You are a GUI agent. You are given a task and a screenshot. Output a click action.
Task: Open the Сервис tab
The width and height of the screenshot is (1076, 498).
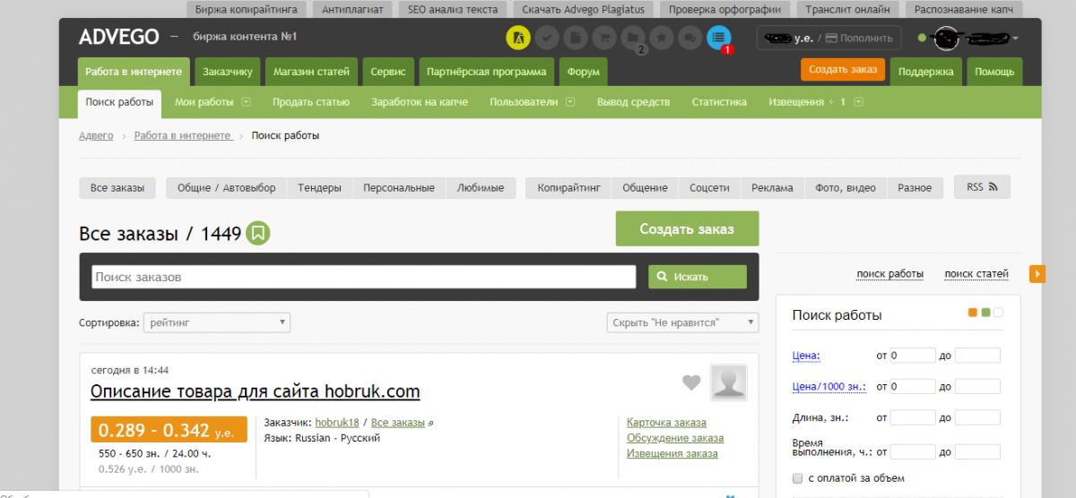click(x=388, y=72)
